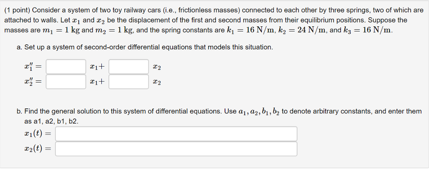Click the x2(t) = label

(x=38, y=149)
